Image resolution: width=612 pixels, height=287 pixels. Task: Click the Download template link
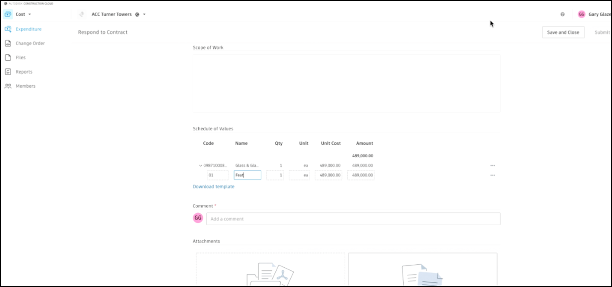(x=213, y=187)
